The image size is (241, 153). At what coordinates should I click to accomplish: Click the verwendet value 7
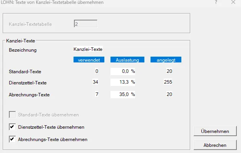[x=97, y=94]
